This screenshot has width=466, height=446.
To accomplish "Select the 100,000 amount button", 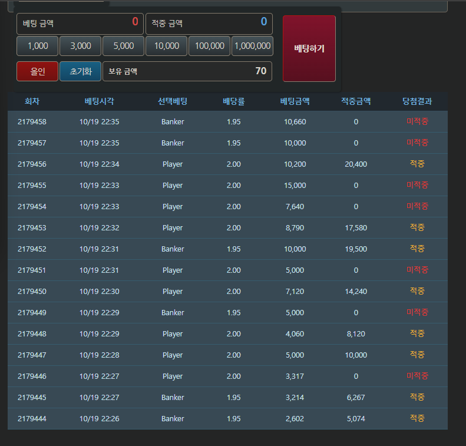I will tap(210, 46).
